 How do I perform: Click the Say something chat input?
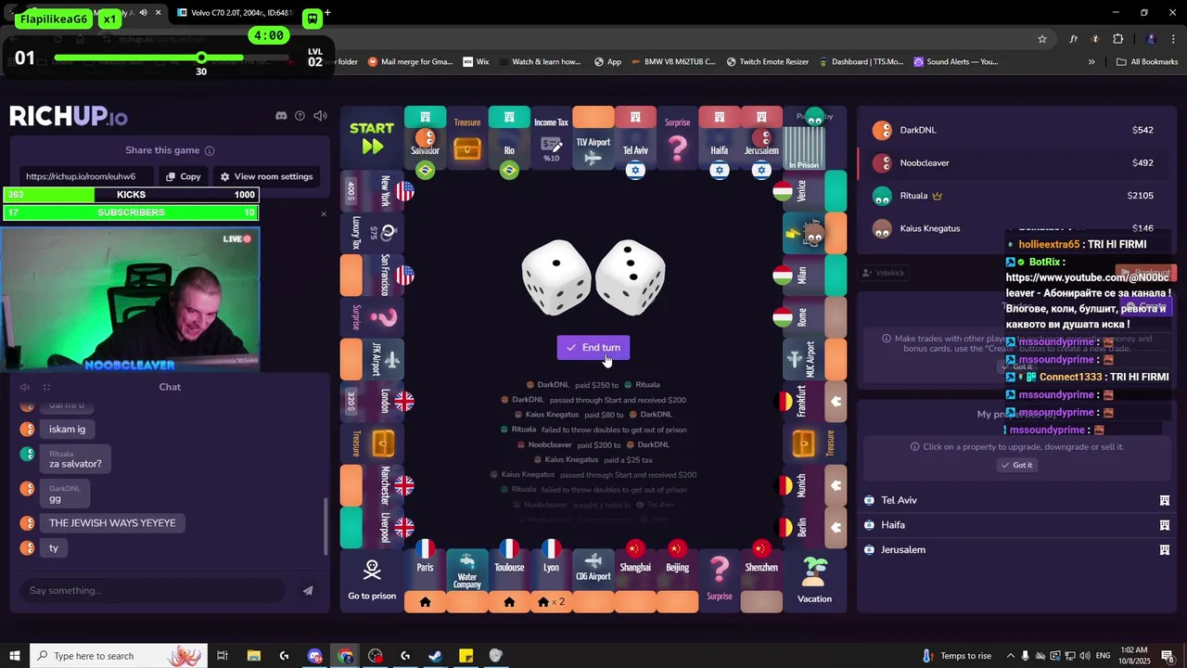coord(153,590)
